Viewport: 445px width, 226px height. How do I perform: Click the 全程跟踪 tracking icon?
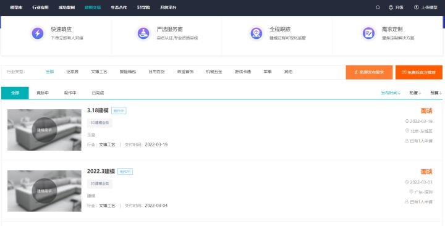[x=256, y=33]
